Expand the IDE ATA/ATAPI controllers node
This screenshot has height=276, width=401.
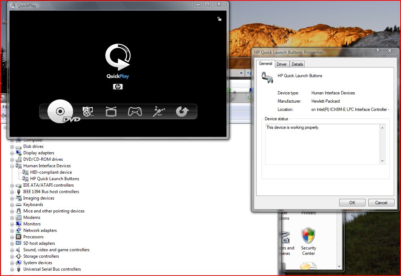pyautogui.click(x=12, y=186)
